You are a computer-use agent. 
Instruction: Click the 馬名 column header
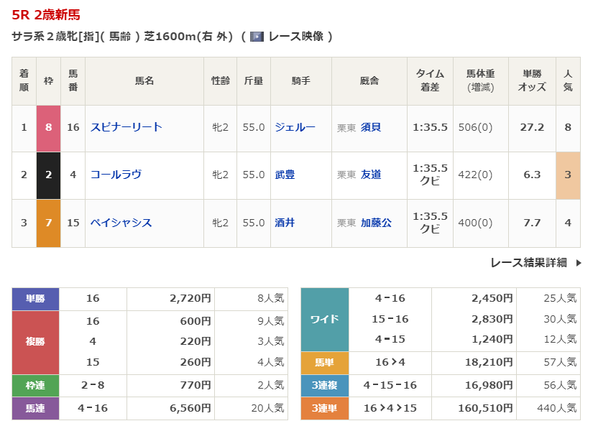pos(144,81)
